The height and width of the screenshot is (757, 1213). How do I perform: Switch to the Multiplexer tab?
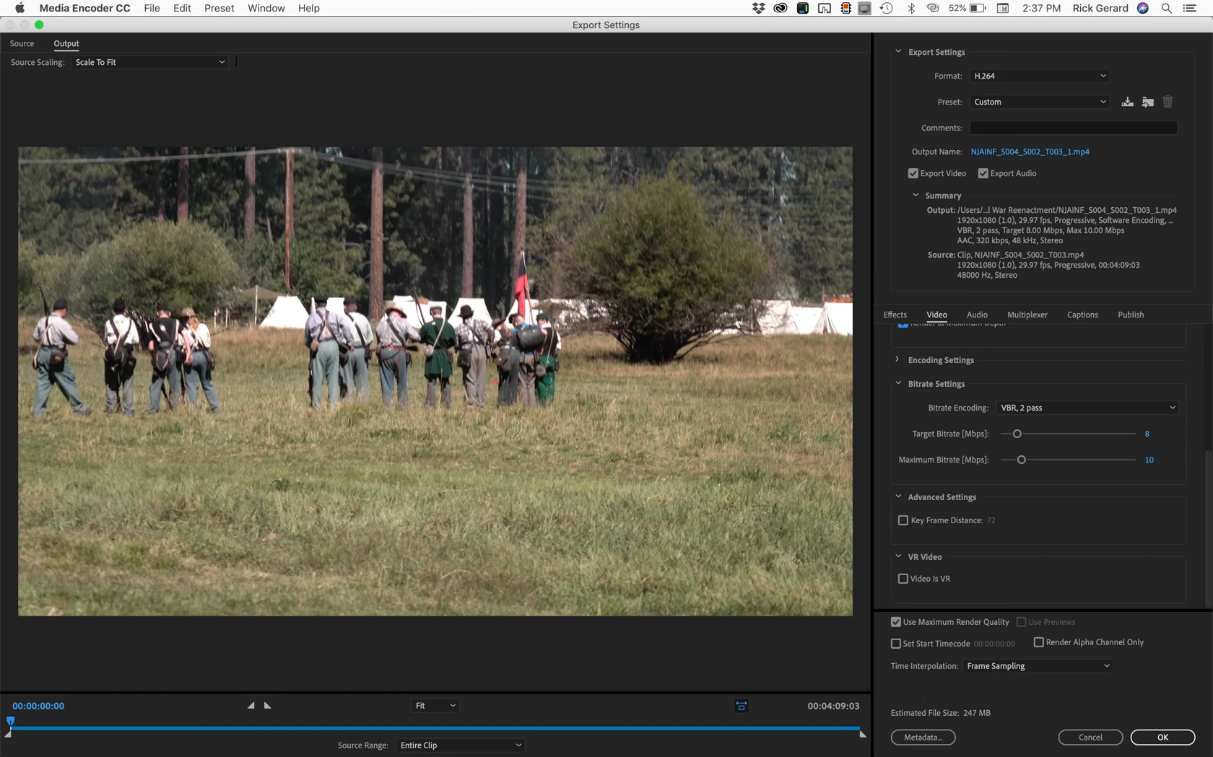pos(1027,315)
